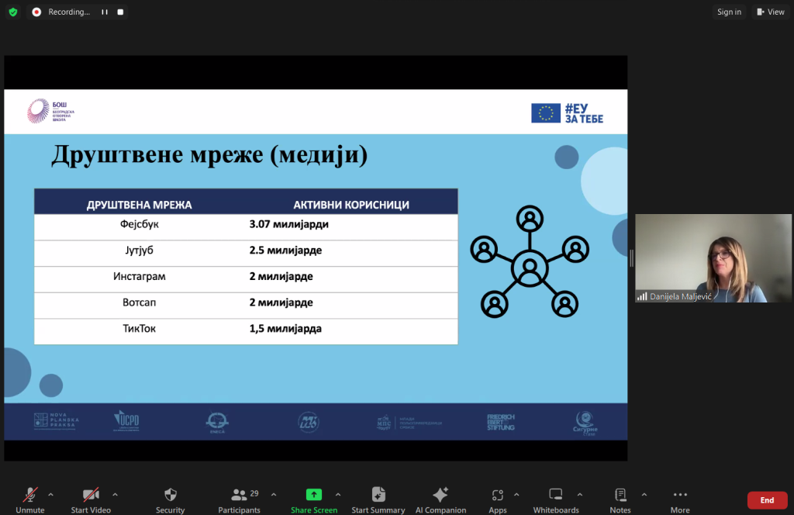The width and height of the screenshot is (794, 515).
Task: Open the Notes icon
Action: tap(620, 494)
